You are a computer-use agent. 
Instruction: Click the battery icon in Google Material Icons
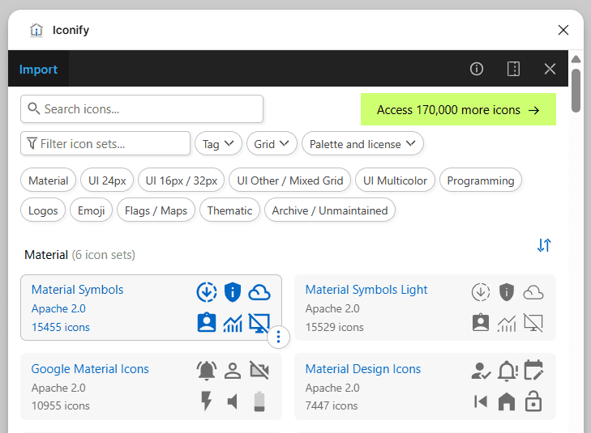click(259, 401)
